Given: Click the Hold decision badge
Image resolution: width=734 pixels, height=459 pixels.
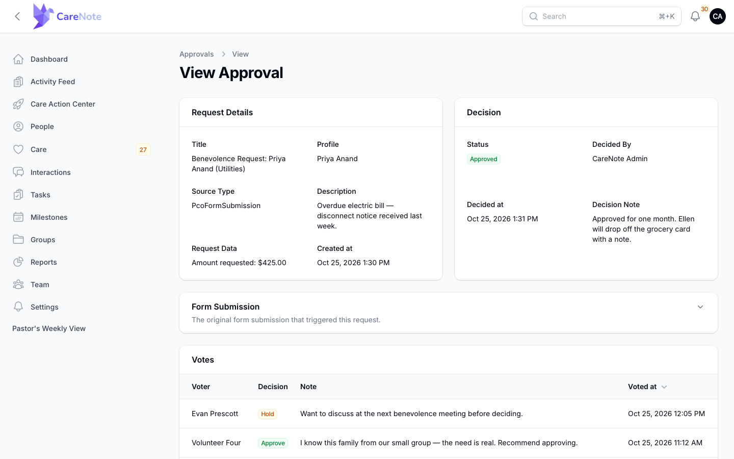Looking at the screenshot, I should (x=268, y=414).
